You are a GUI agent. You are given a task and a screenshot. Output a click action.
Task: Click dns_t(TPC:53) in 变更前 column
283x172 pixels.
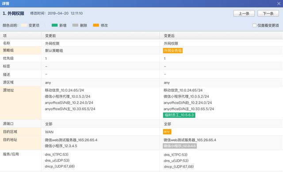coord(57,154)
